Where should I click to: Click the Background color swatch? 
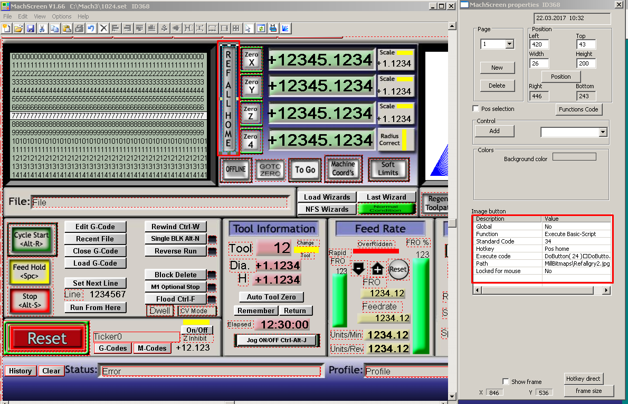574,157
